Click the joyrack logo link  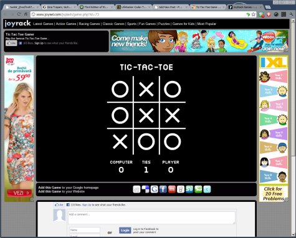(x=17, y=24)
